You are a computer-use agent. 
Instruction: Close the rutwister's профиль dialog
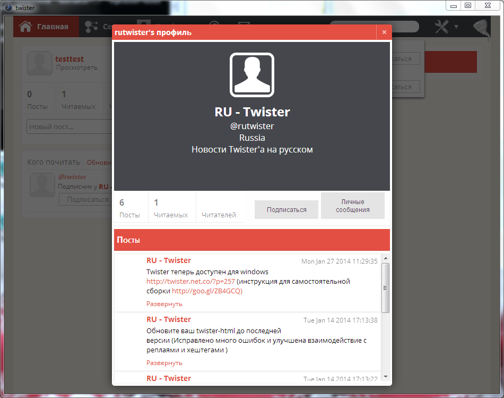point(384,32)
